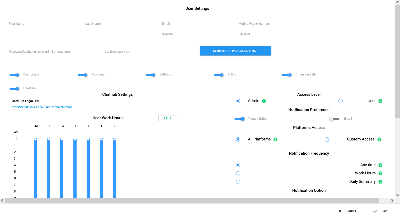Click the Daily Summary info icon

pyautogui.click(x=380, y=182)
